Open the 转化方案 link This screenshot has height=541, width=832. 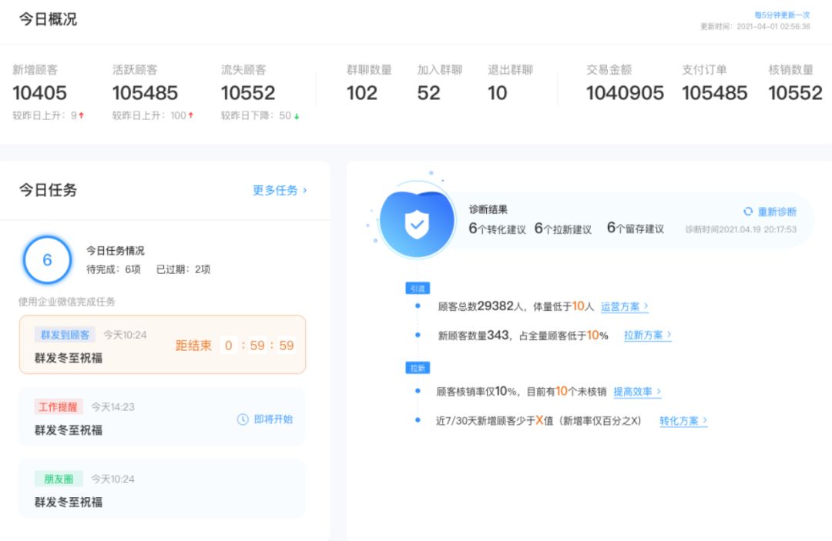click(x=683, y=421)
